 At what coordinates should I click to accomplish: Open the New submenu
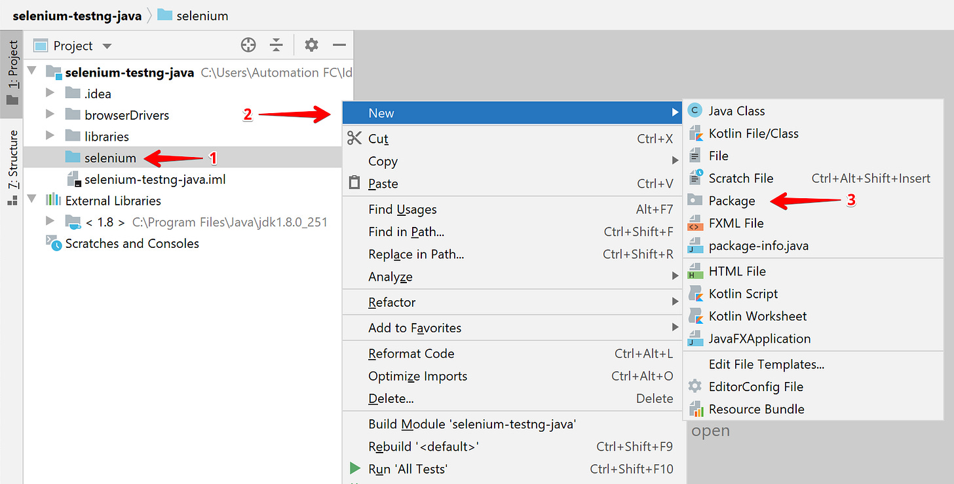513,113
